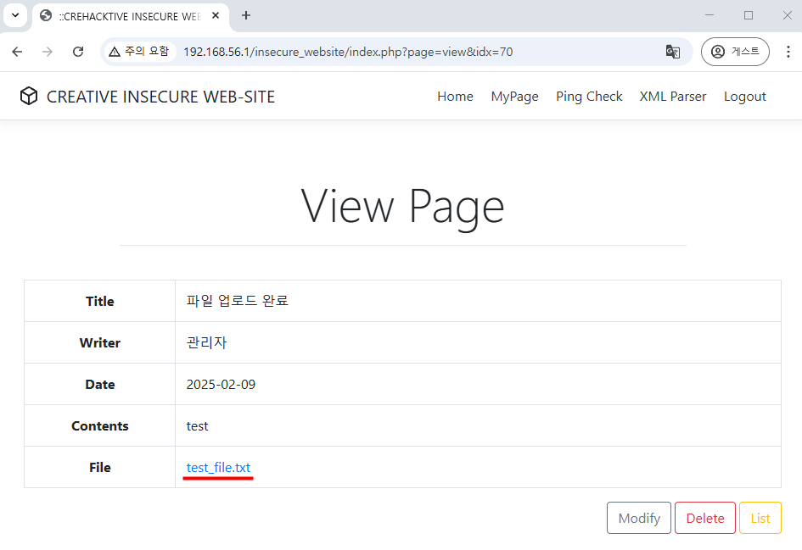This screenshot has height=550, width=802.
Task: Click the browser forward arrow
Action: coord(48,52)
